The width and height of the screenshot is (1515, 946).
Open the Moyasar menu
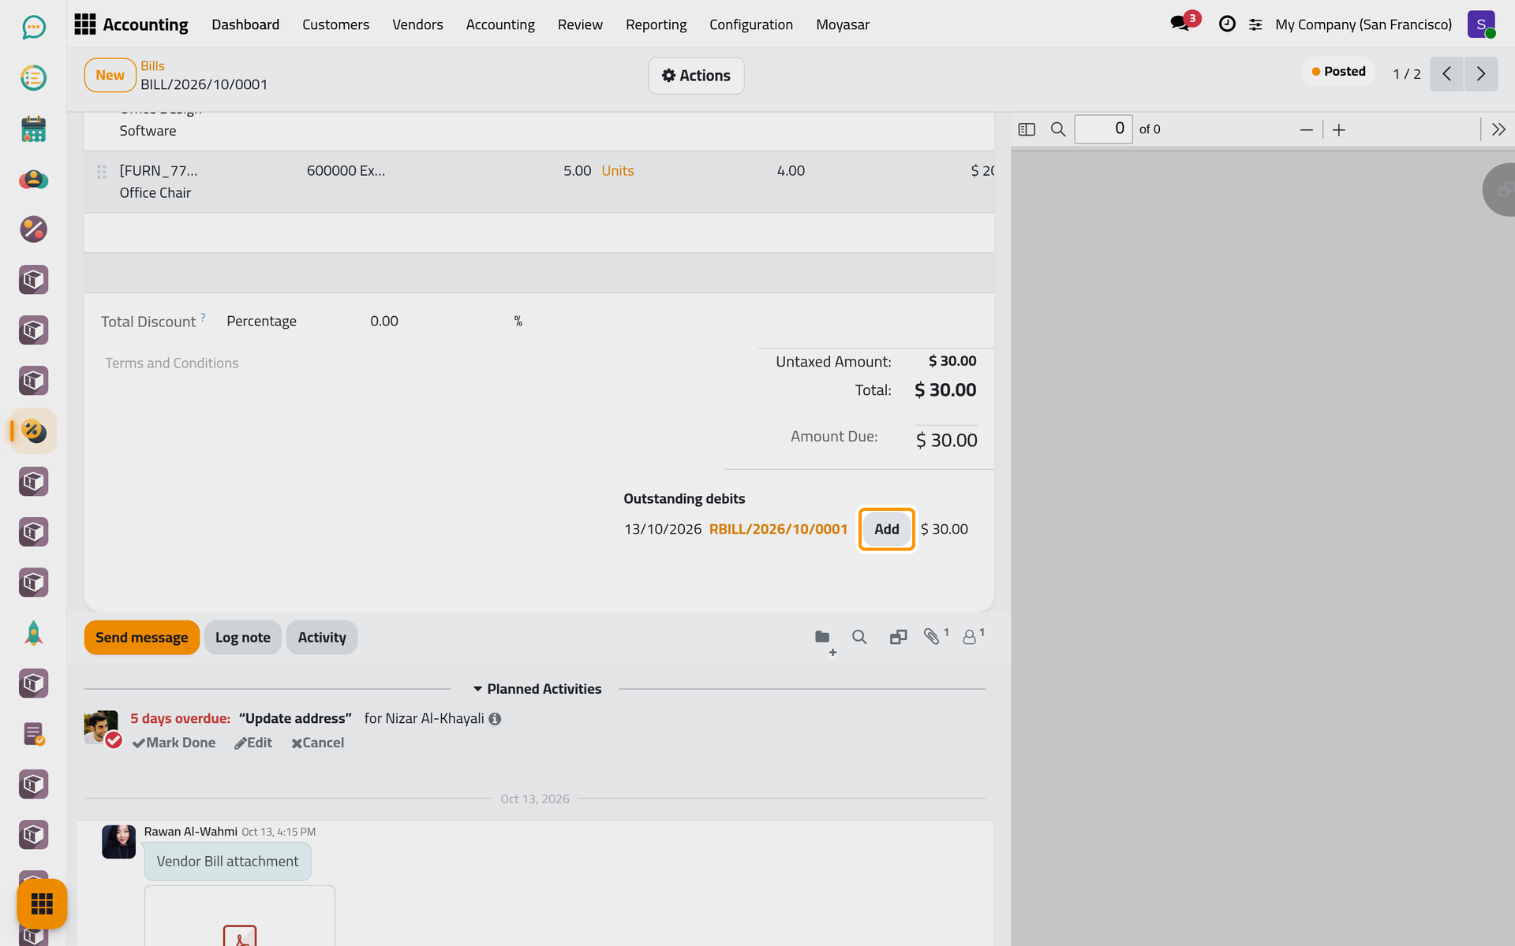843,24
